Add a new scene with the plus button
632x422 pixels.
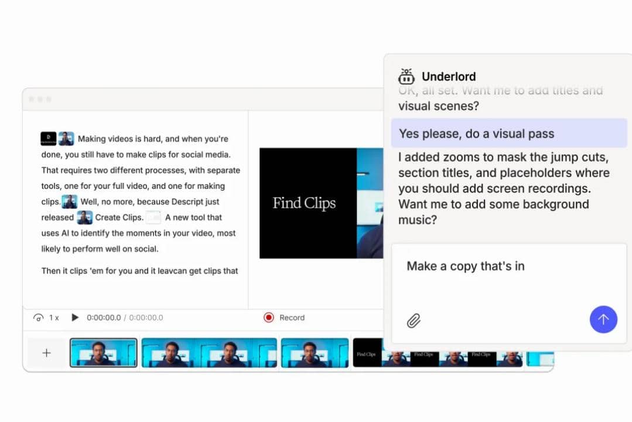[46, 353]
